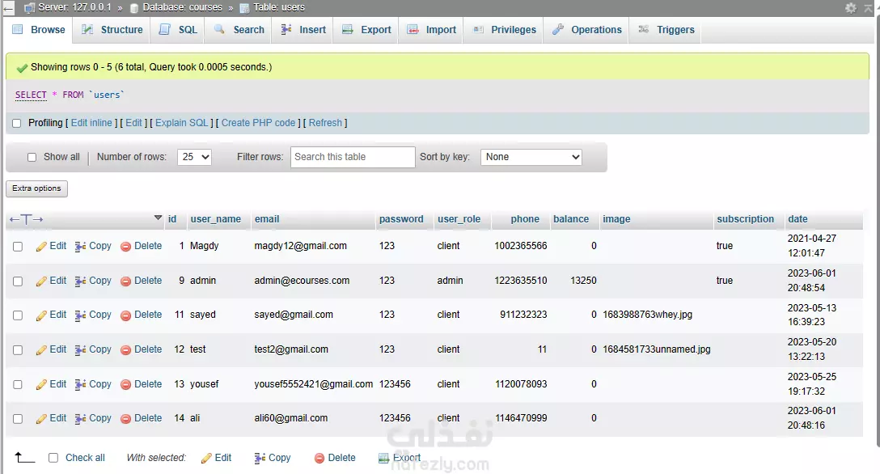Click the Copy icon for Magdy row
The width and height of the screenshot is (880, 474).
(80, 246)
